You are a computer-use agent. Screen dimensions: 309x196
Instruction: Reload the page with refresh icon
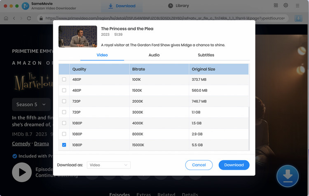pyautogui.click(x=29, y=18)
